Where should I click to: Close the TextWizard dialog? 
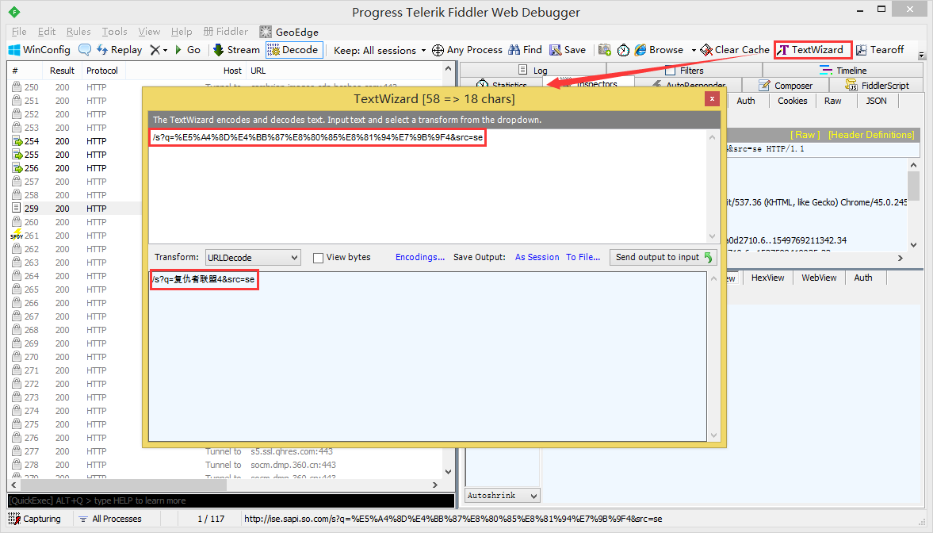[x=712, y=99]
